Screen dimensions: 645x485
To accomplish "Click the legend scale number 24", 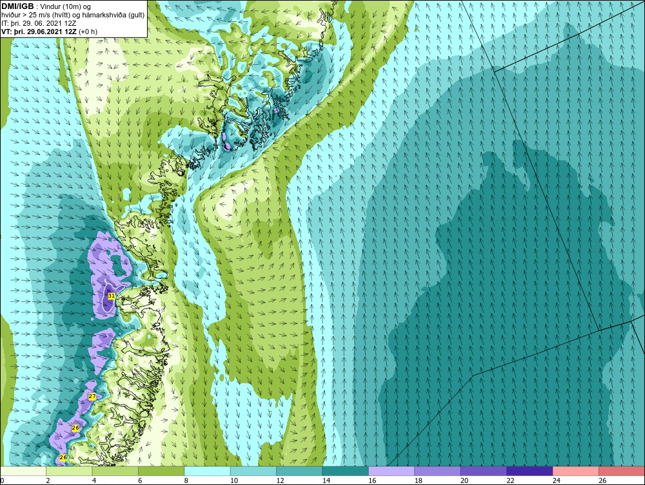I will pos(557,480).
